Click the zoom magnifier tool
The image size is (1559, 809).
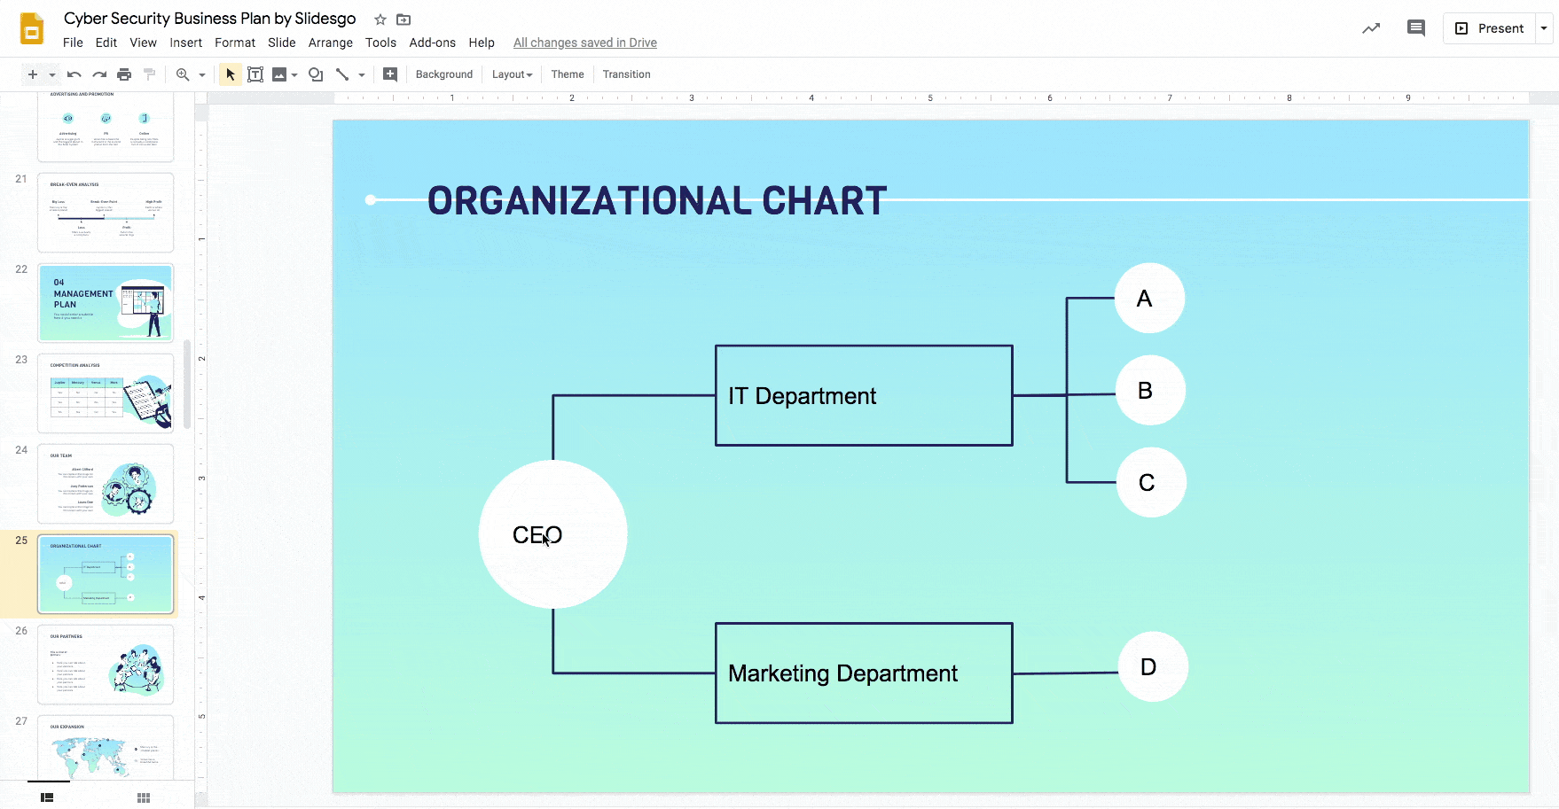click(183, 74)
